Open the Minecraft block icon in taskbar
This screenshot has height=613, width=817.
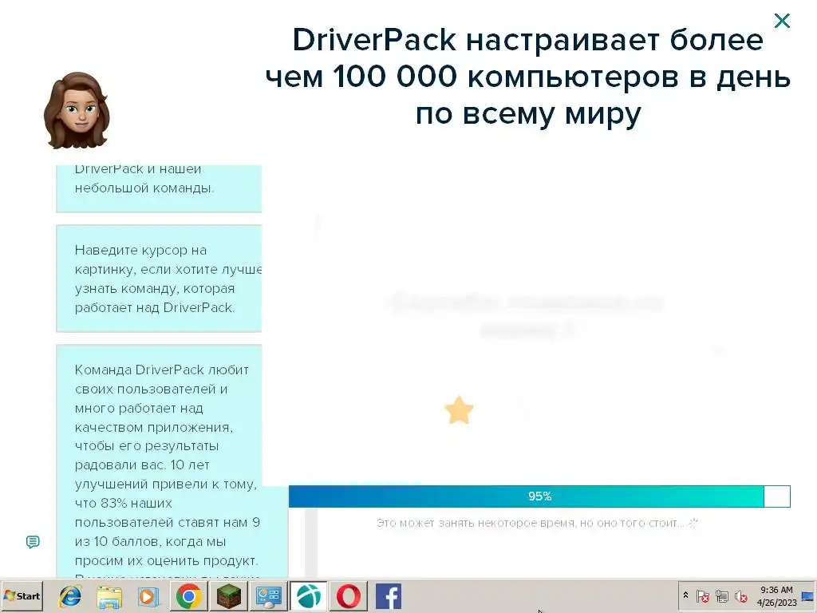pos(229,596)
